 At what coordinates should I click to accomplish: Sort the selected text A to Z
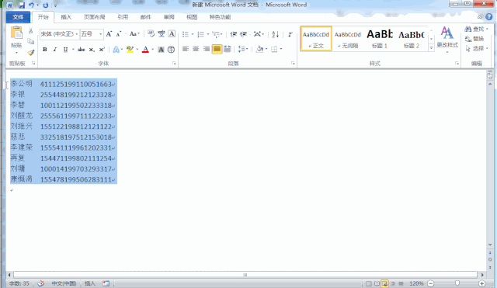275,34
